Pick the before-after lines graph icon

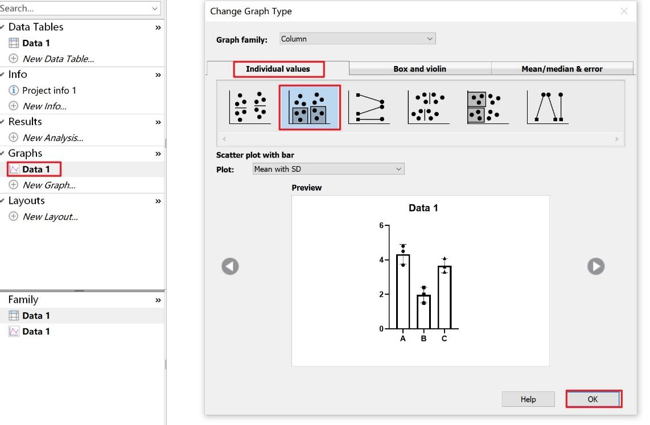point(369,108)
